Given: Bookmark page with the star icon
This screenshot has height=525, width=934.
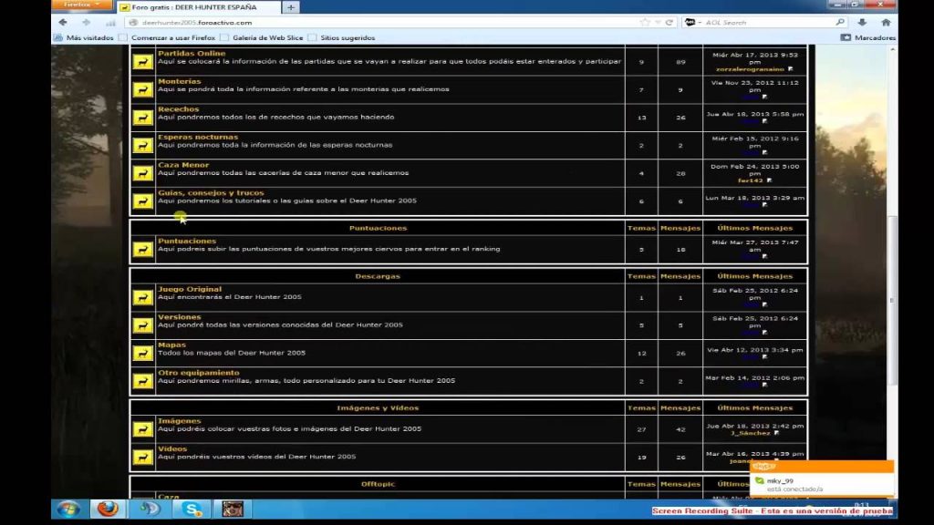Looking at the screenshot, I should click(x=646, y=22).
